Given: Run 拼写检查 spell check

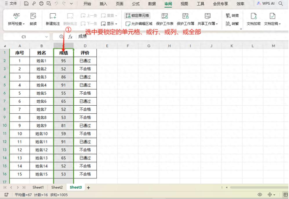Looking at the screenshot, I should [x=16, y=19].
